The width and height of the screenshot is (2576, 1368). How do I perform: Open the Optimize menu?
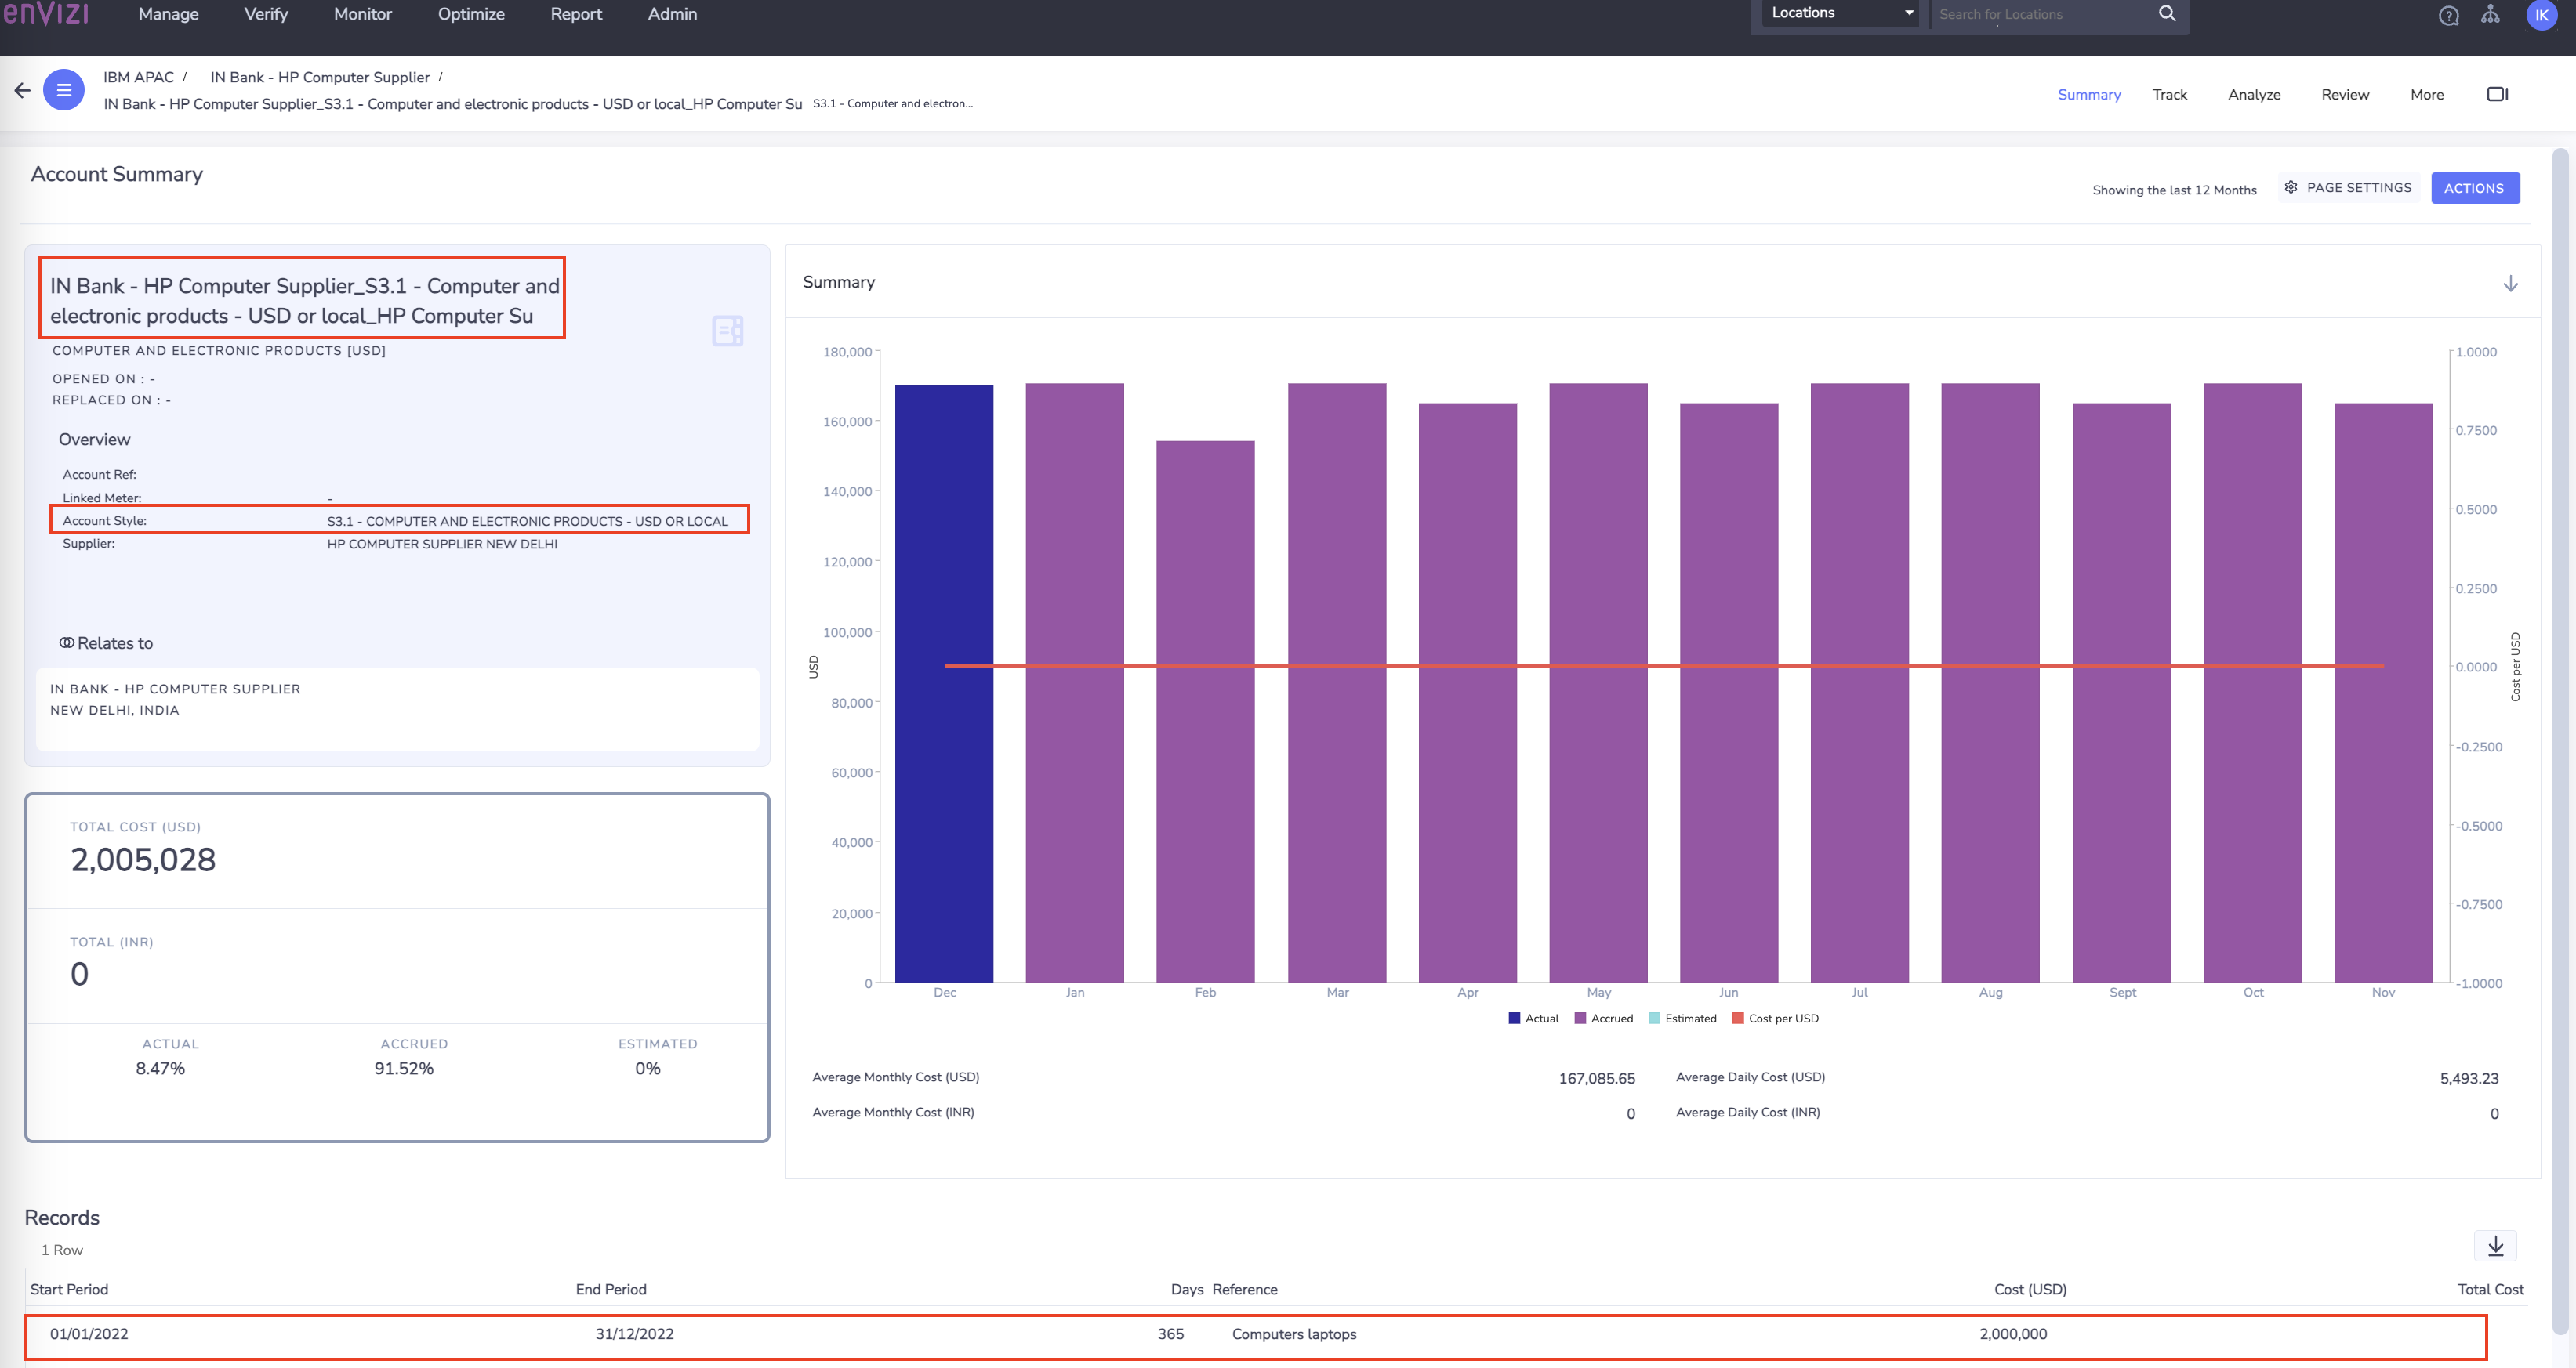[x=470, y=14]
